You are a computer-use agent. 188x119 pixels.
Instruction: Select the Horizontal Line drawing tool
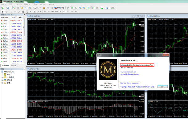coord(15,12)
